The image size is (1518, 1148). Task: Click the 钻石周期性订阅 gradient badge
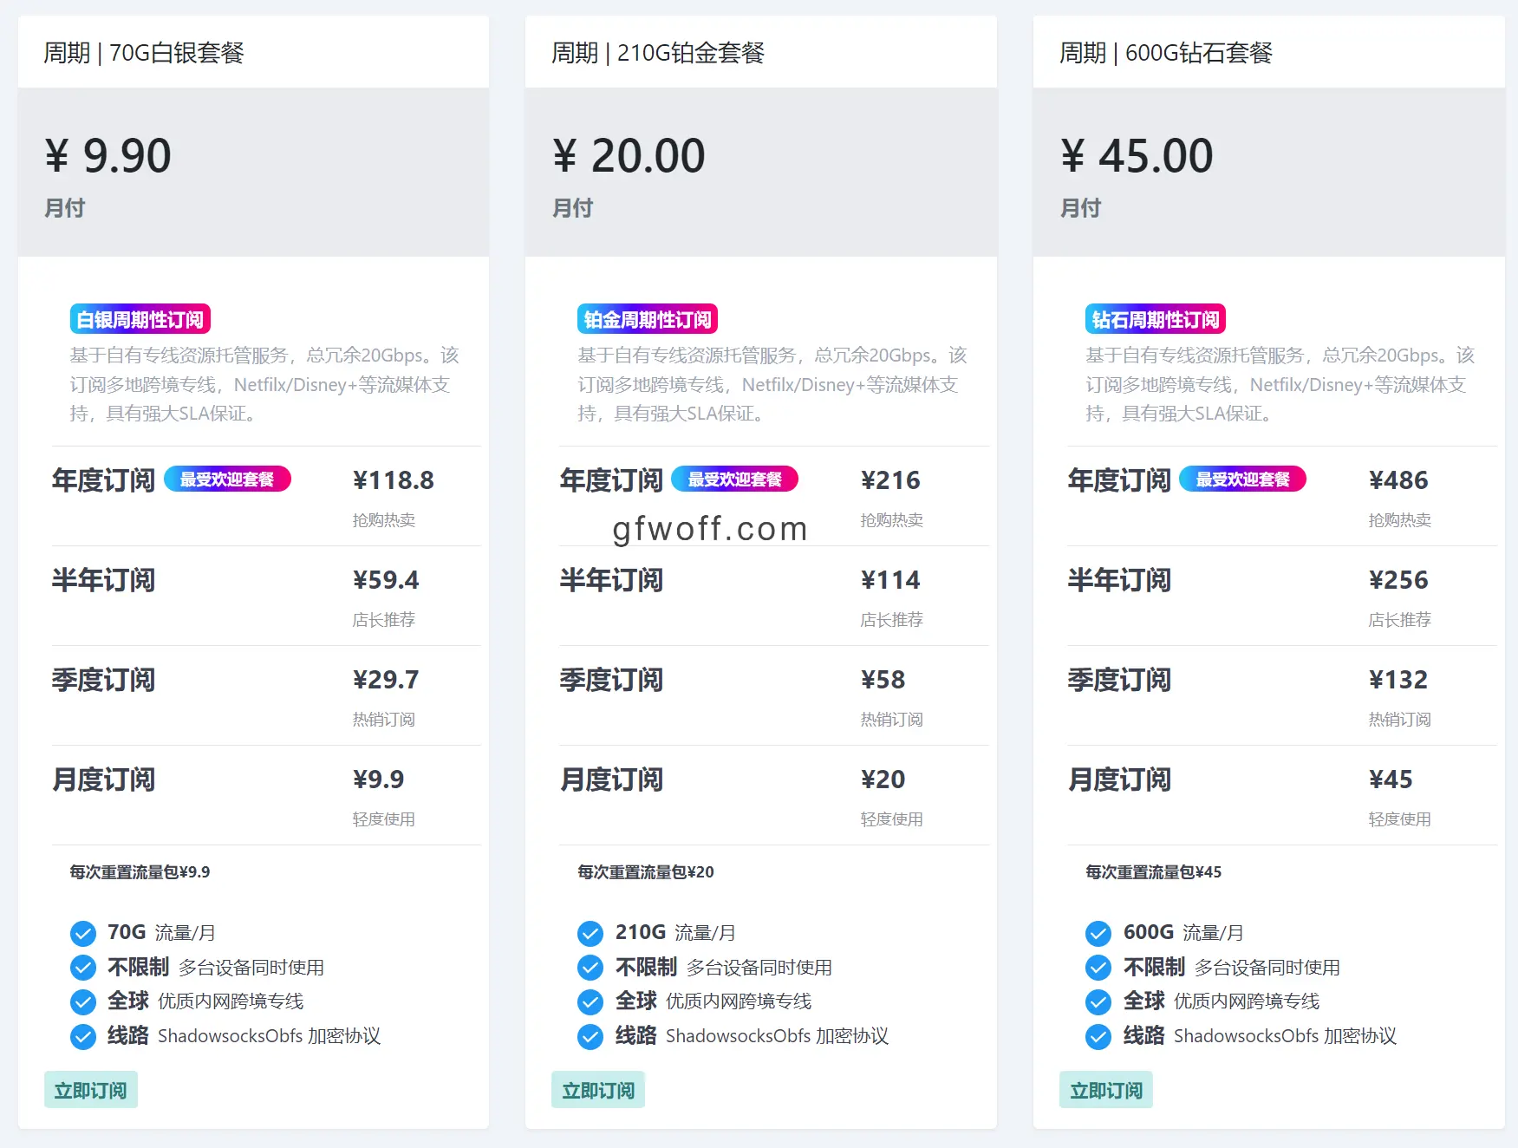(1156, 319)
